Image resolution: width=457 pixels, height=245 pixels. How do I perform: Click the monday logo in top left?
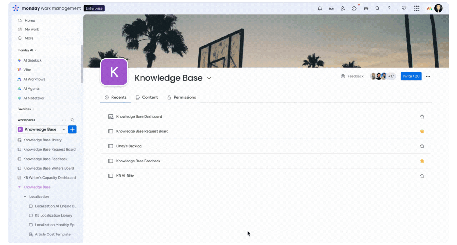[16, 8]
